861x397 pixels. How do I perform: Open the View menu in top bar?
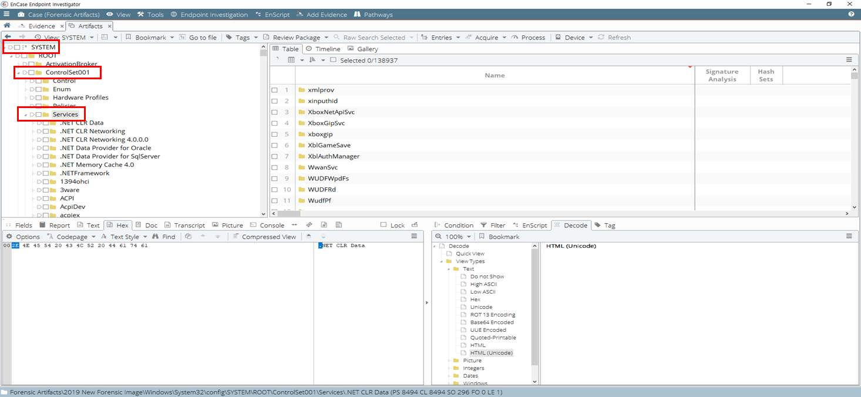pyautogui.click(x=119, y=14)
